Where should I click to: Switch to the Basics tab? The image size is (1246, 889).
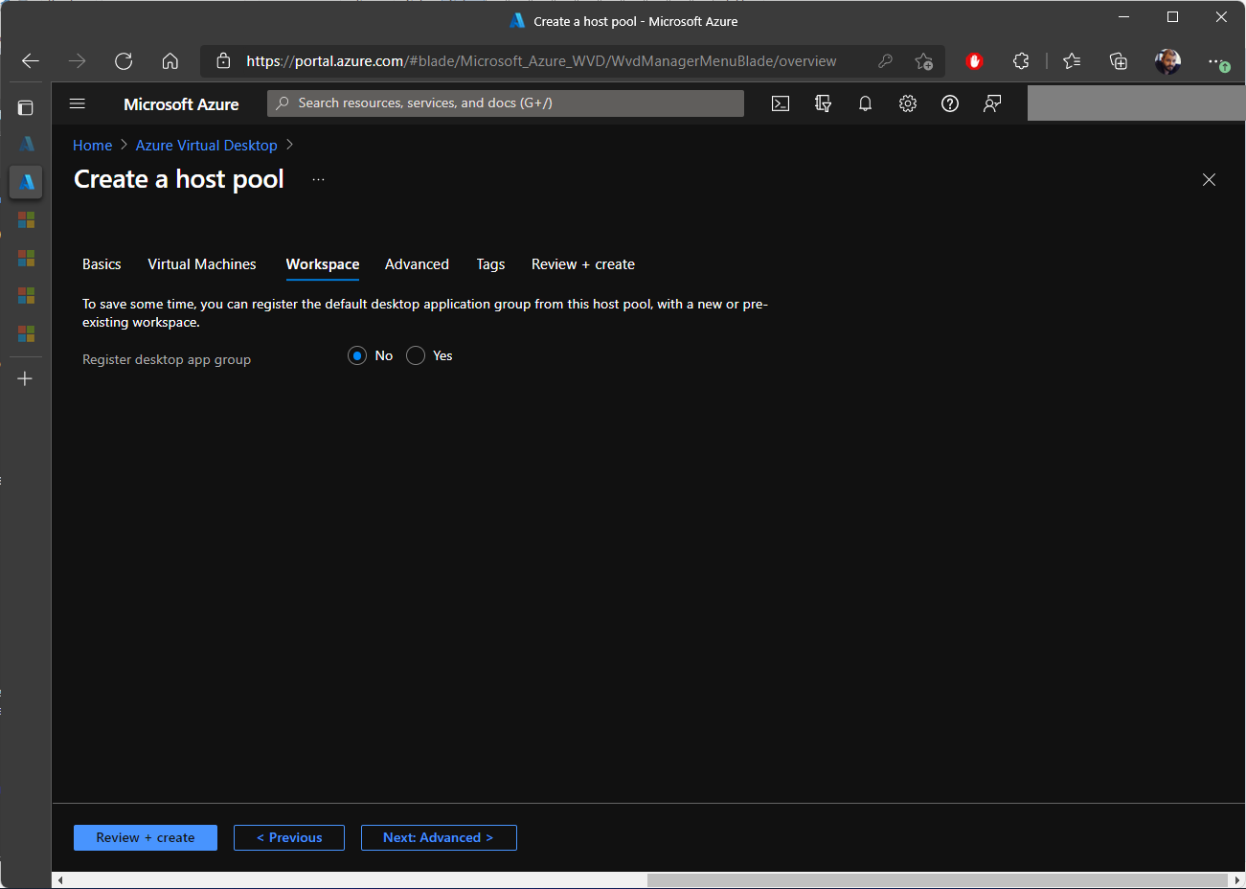coord(102,264)
